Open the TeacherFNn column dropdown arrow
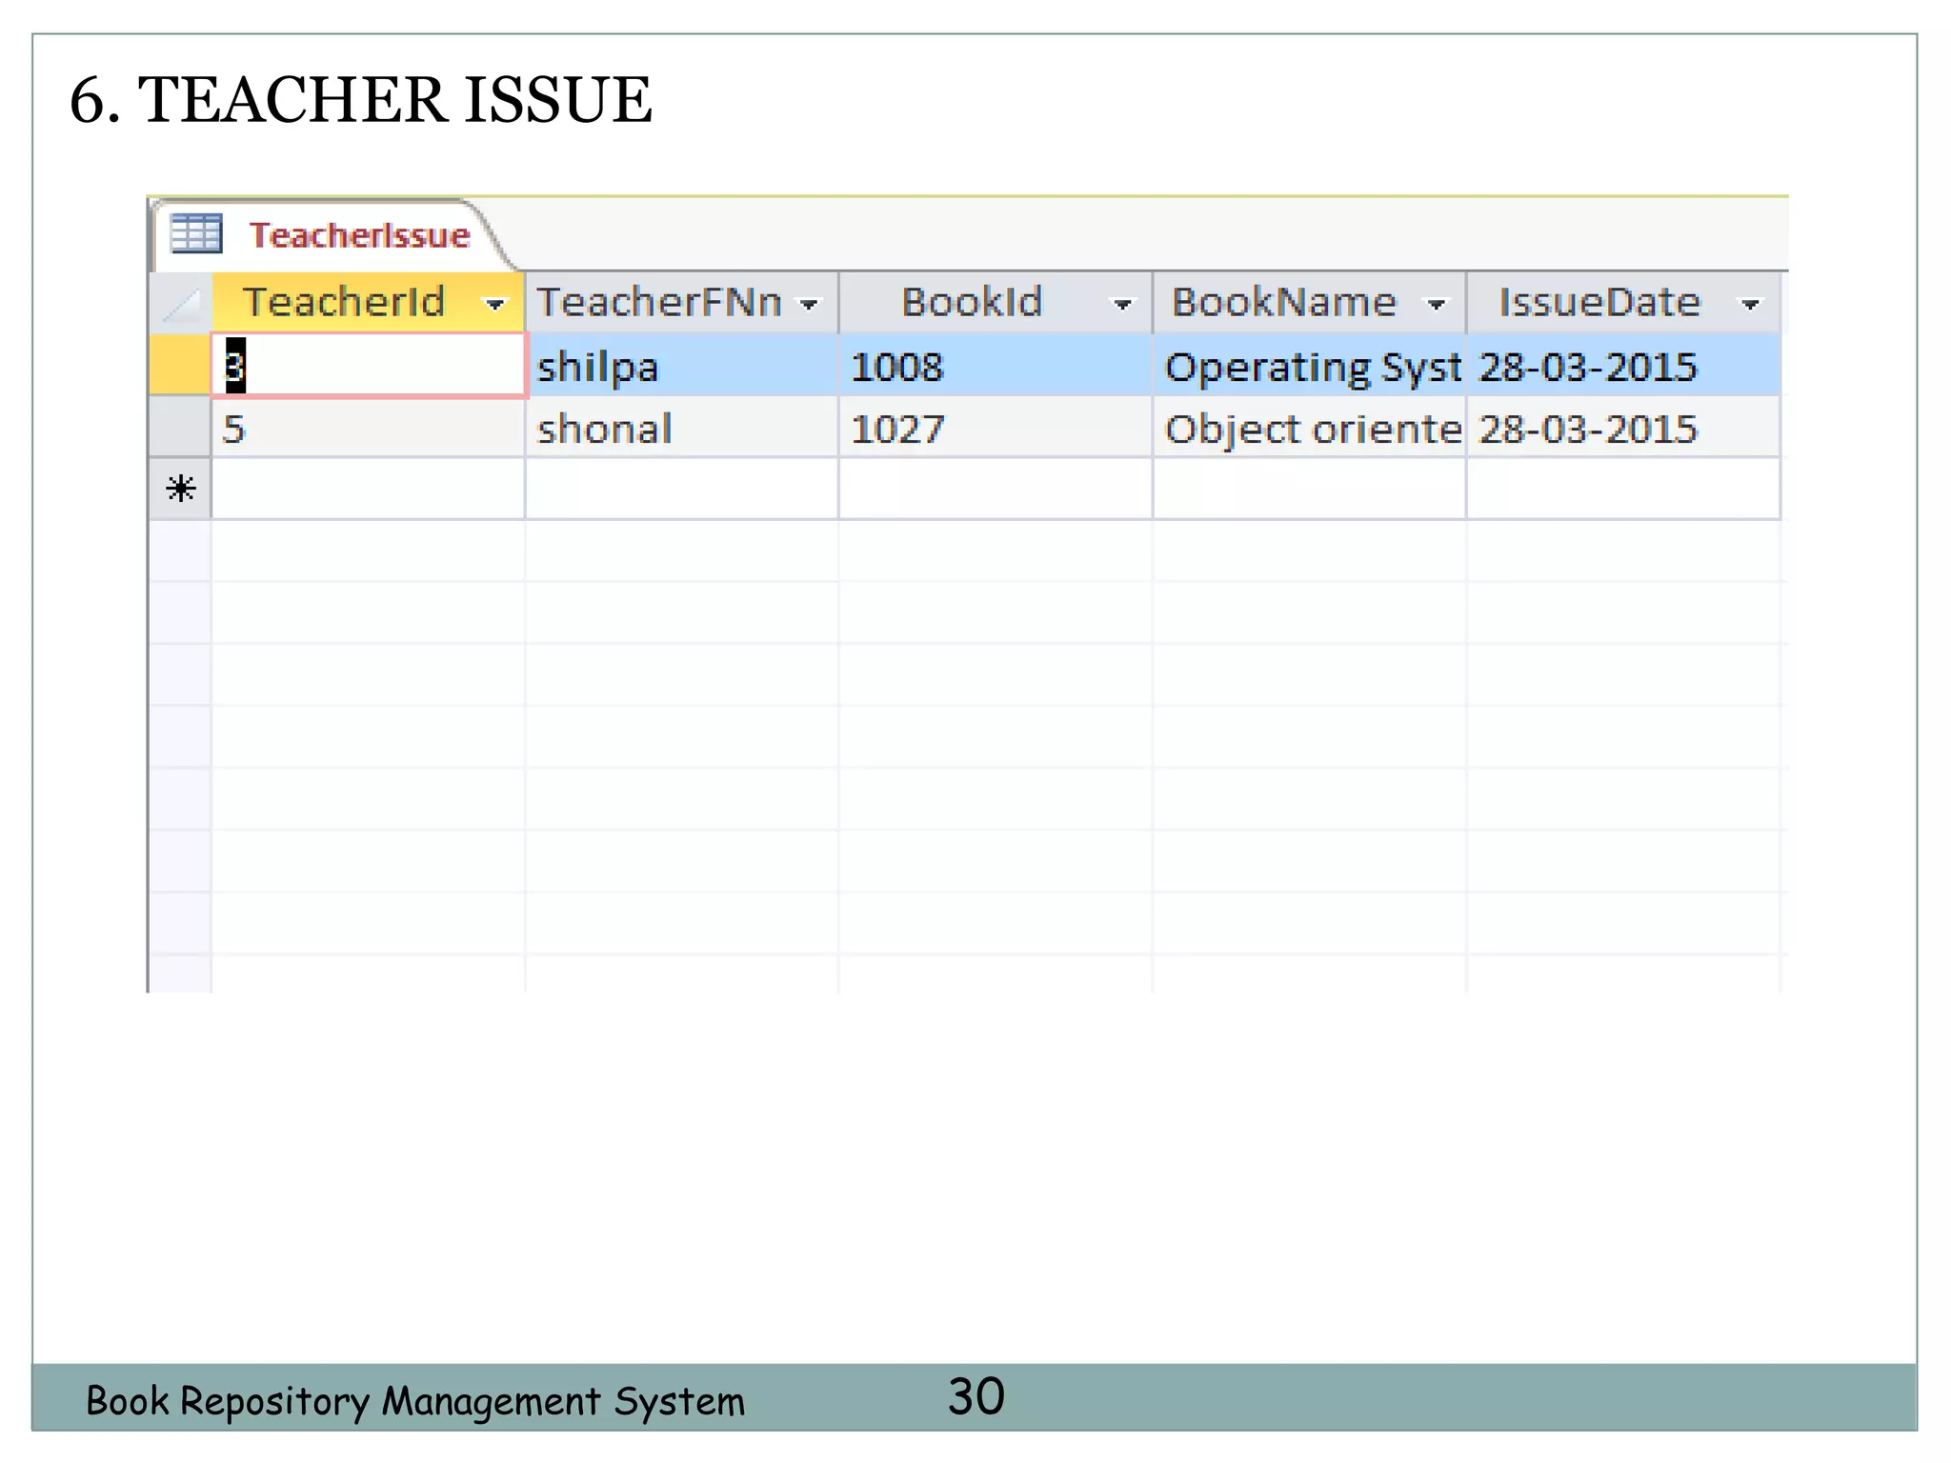 pos(809,305)
